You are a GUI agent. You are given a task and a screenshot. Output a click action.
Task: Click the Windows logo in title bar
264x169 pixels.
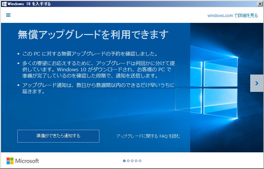4,4
